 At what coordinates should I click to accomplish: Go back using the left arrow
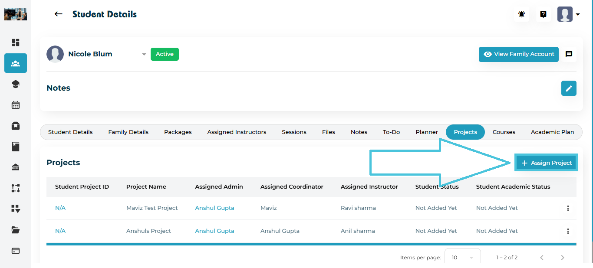[58, 14]
